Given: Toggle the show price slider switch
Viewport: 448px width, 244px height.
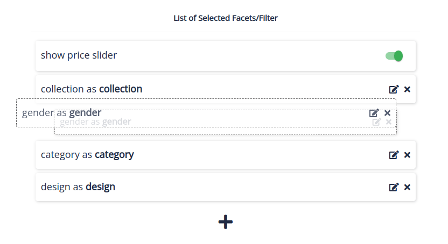Looking at the screenshot, I should click(394, 56).
